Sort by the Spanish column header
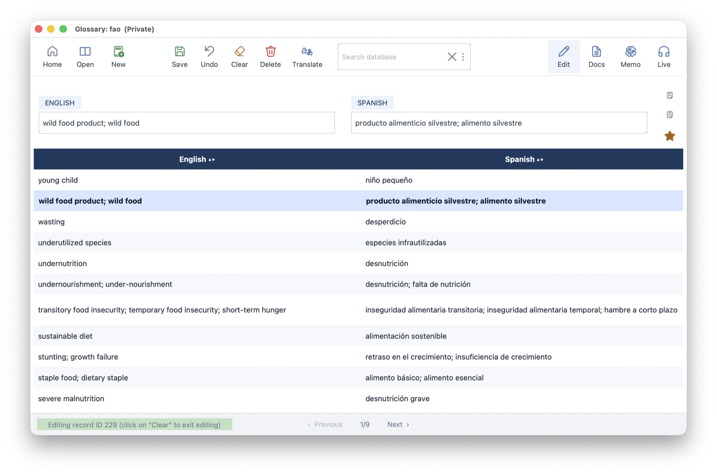The height and width of the screenshot is (475, 717). coord(524,160)
